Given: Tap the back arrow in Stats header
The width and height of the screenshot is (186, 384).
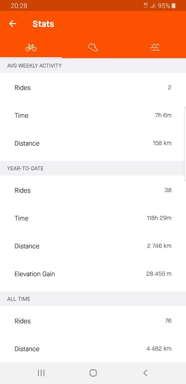Looking at the screenshot, I should [x=12, y=24].
